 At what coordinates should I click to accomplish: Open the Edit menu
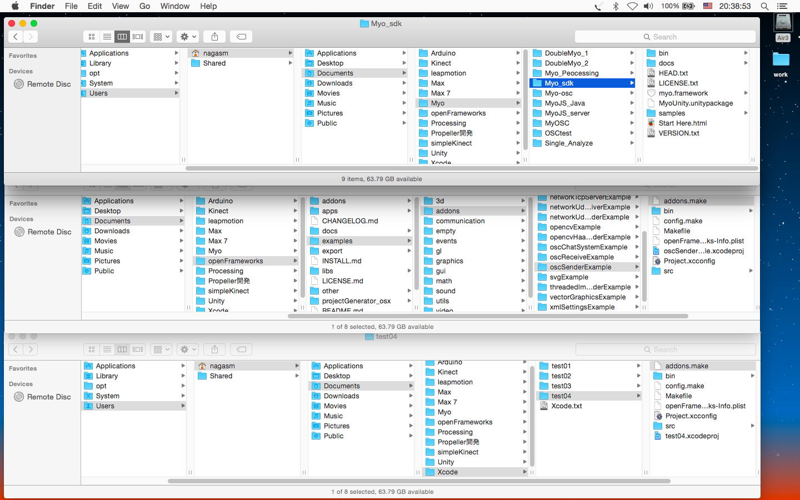pyautogui.click(x=94, y=6)
